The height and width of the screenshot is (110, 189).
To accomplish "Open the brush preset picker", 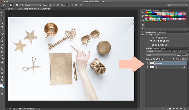I will click(13, 5).
